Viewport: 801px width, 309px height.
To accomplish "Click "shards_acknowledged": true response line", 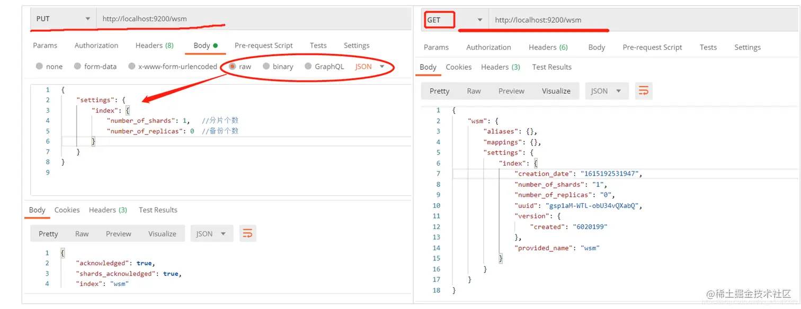I will (x=129, y=274).
